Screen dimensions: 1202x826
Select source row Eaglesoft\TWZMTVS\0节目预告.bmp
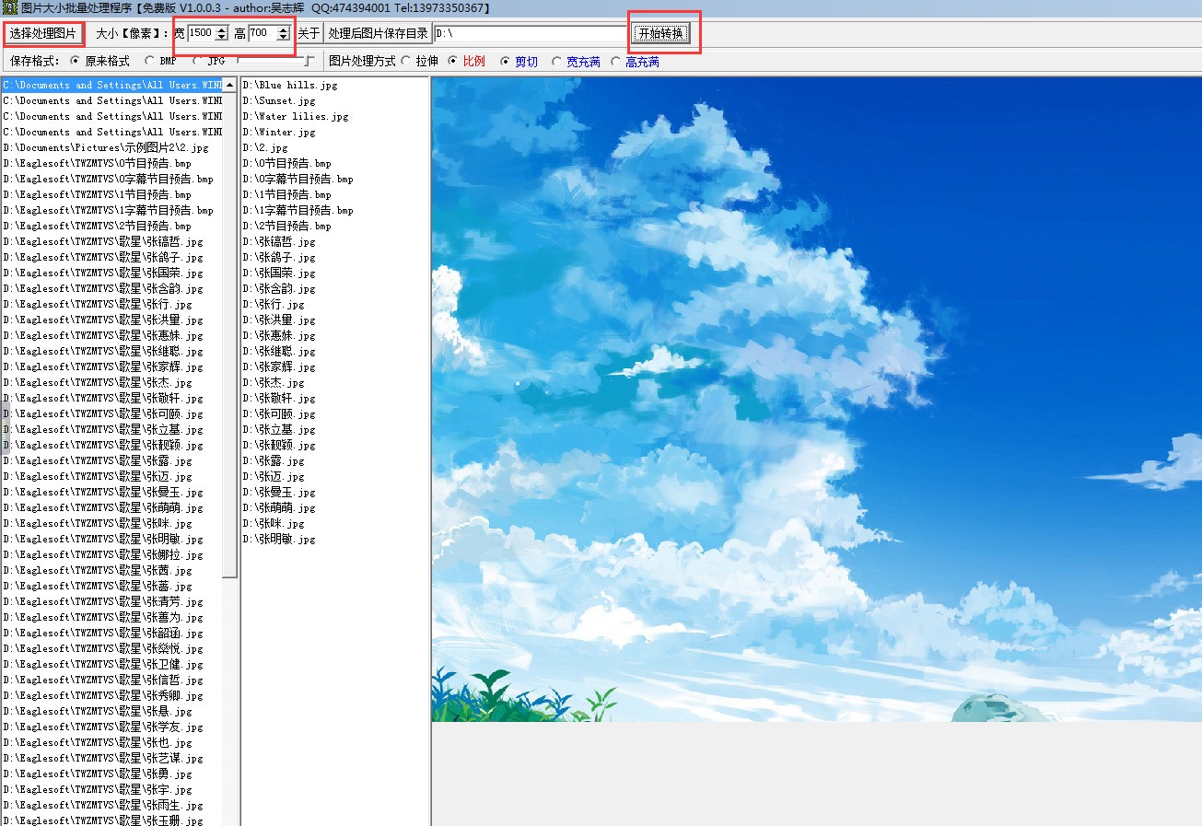(112, 163)
